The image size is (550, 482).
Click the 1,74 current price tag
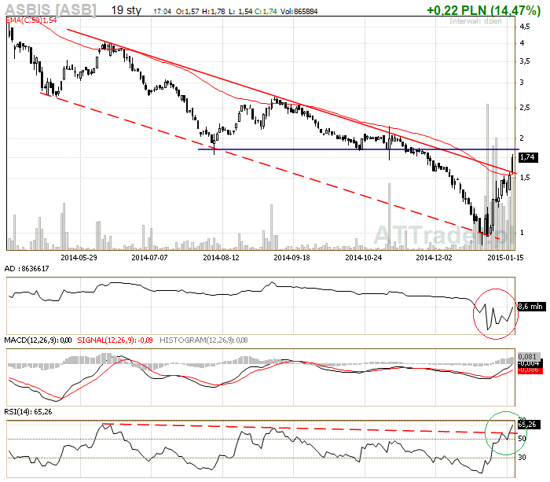527,157
